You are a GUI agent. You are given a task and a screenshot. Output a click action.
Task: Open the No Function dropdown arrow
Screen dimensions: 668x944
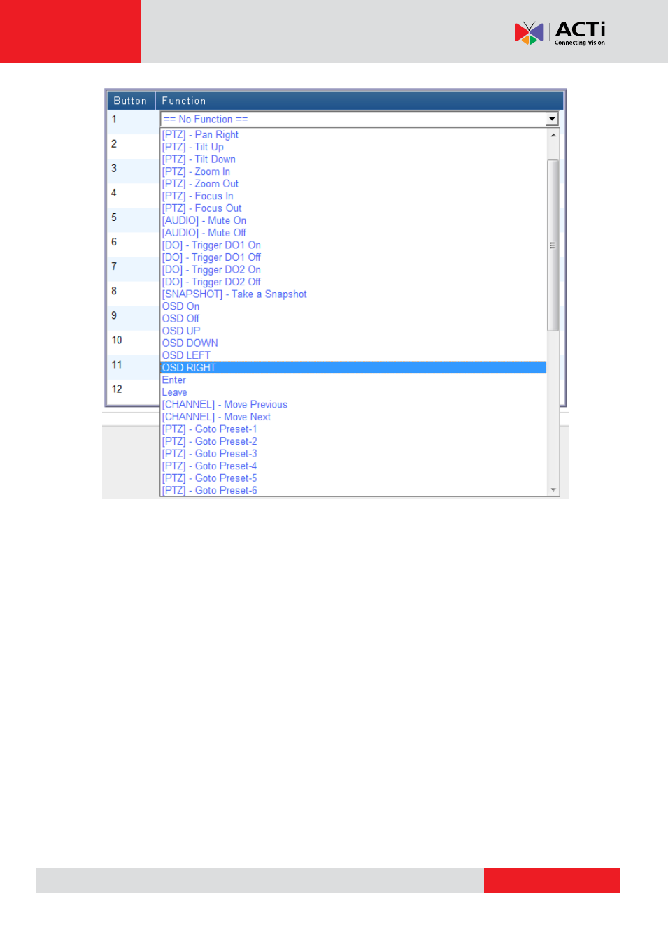pos(552,120)
